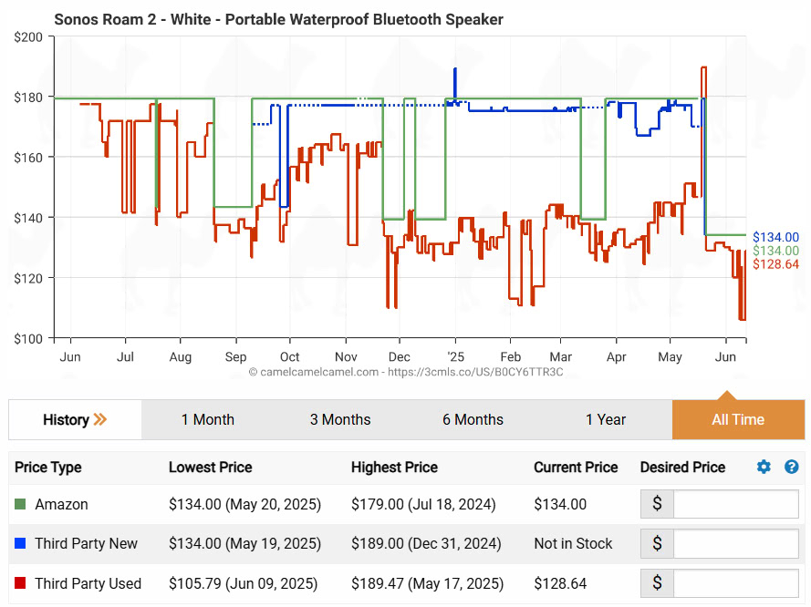Open the History section
This screenshot has width=811, height=607.
pos(66,419)
